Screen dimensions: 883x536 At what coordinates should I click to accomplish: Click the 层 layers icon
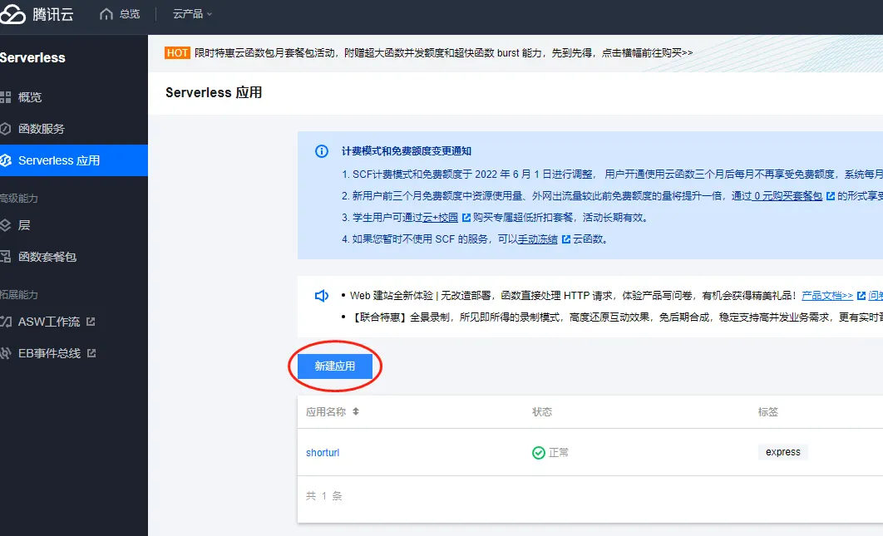[5, 225]
